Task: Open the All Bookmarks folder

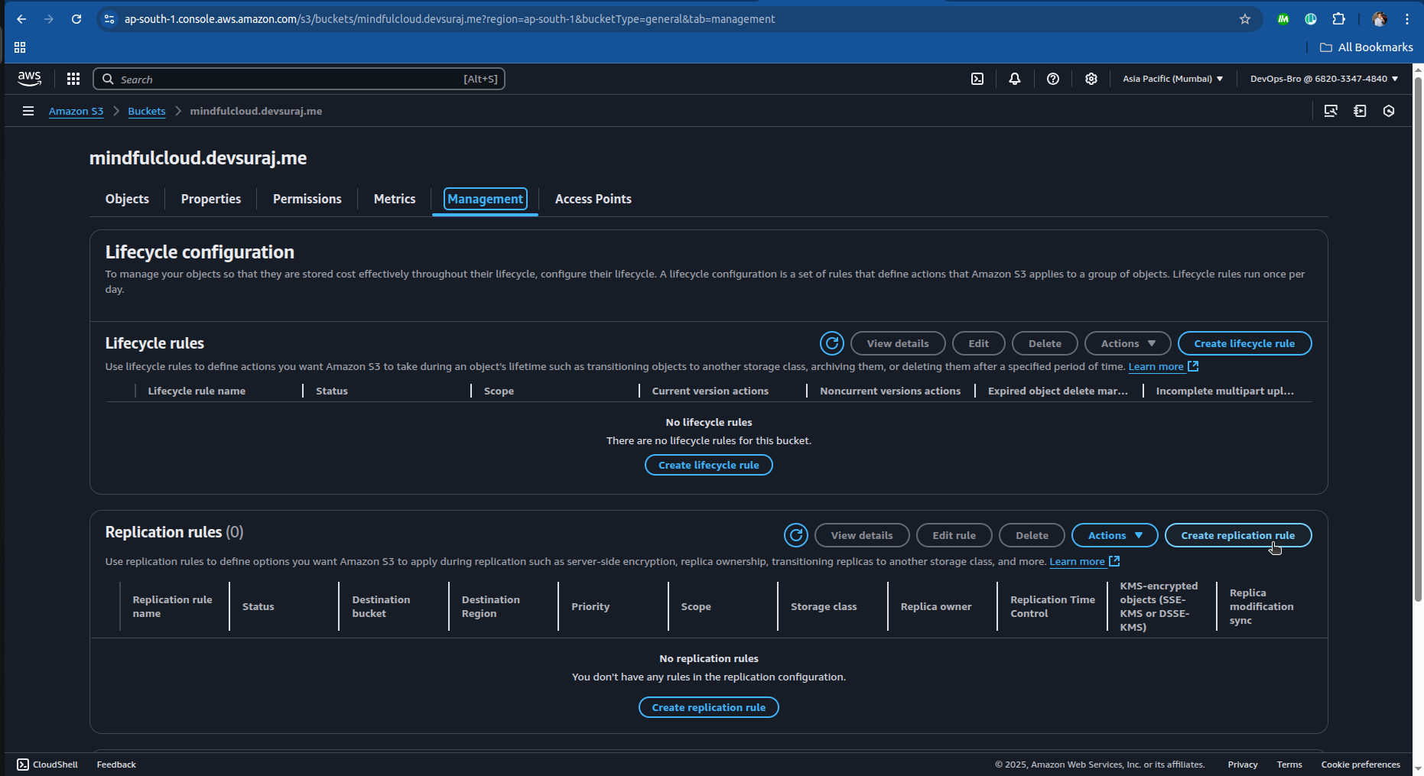Action: [x=1366, y=47]
